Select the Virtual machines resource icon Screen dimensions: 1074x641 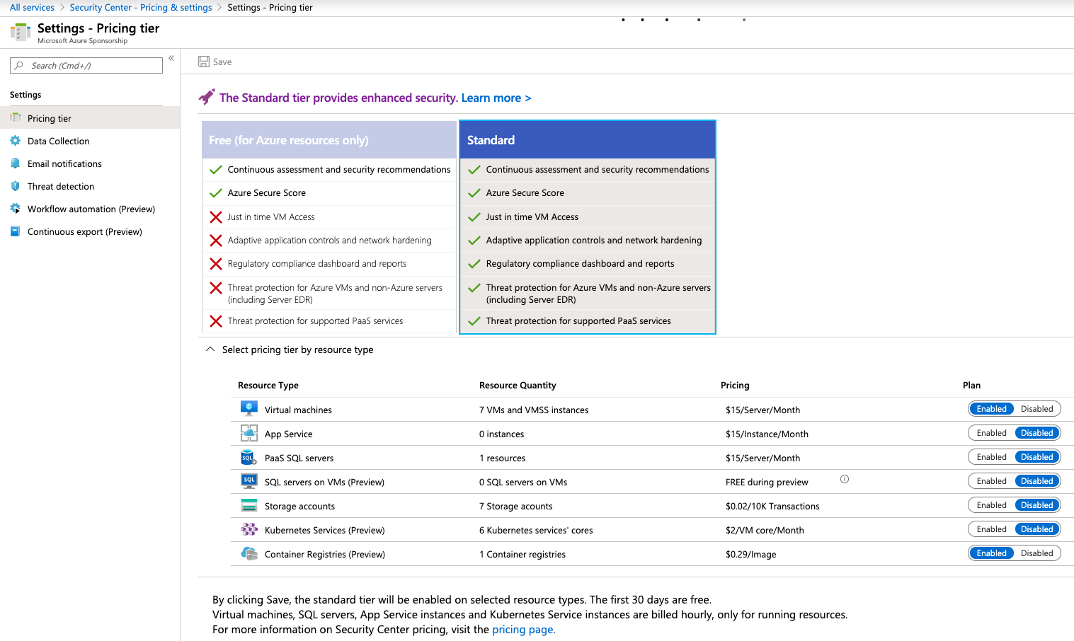(248, 408)
